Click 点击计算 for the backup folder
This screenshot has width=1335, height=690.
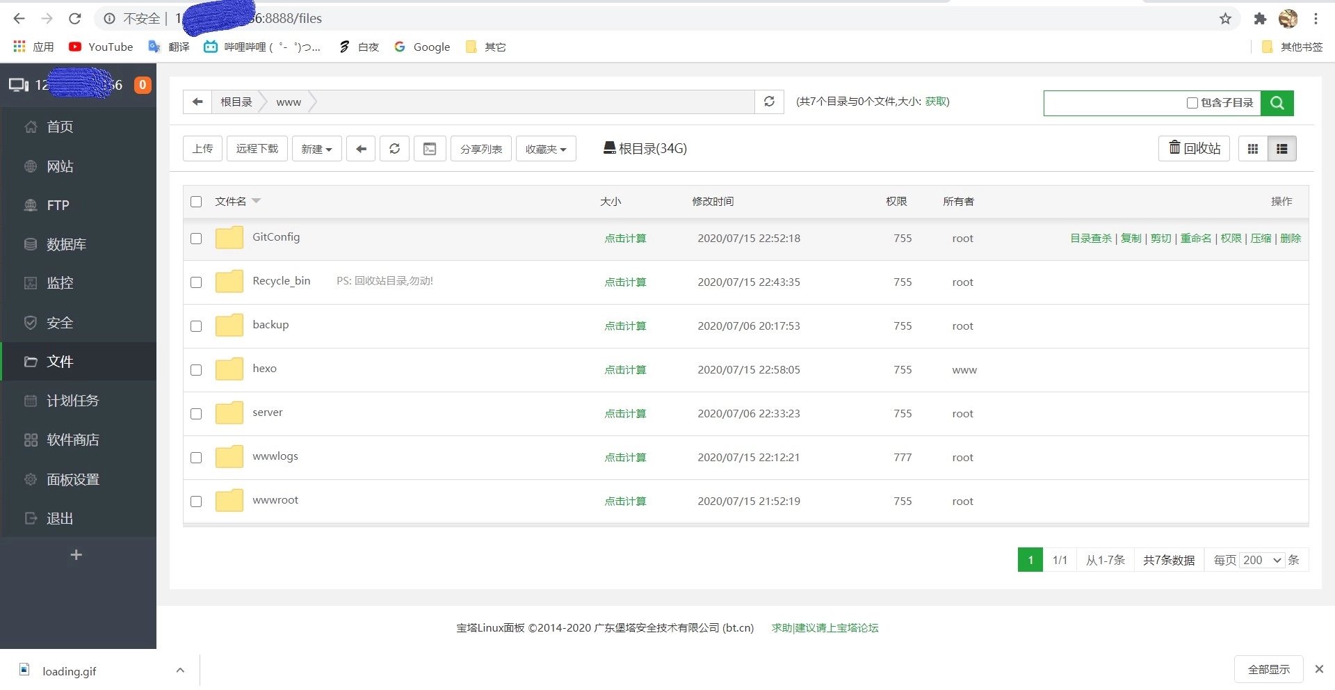(x=625, y=326)
